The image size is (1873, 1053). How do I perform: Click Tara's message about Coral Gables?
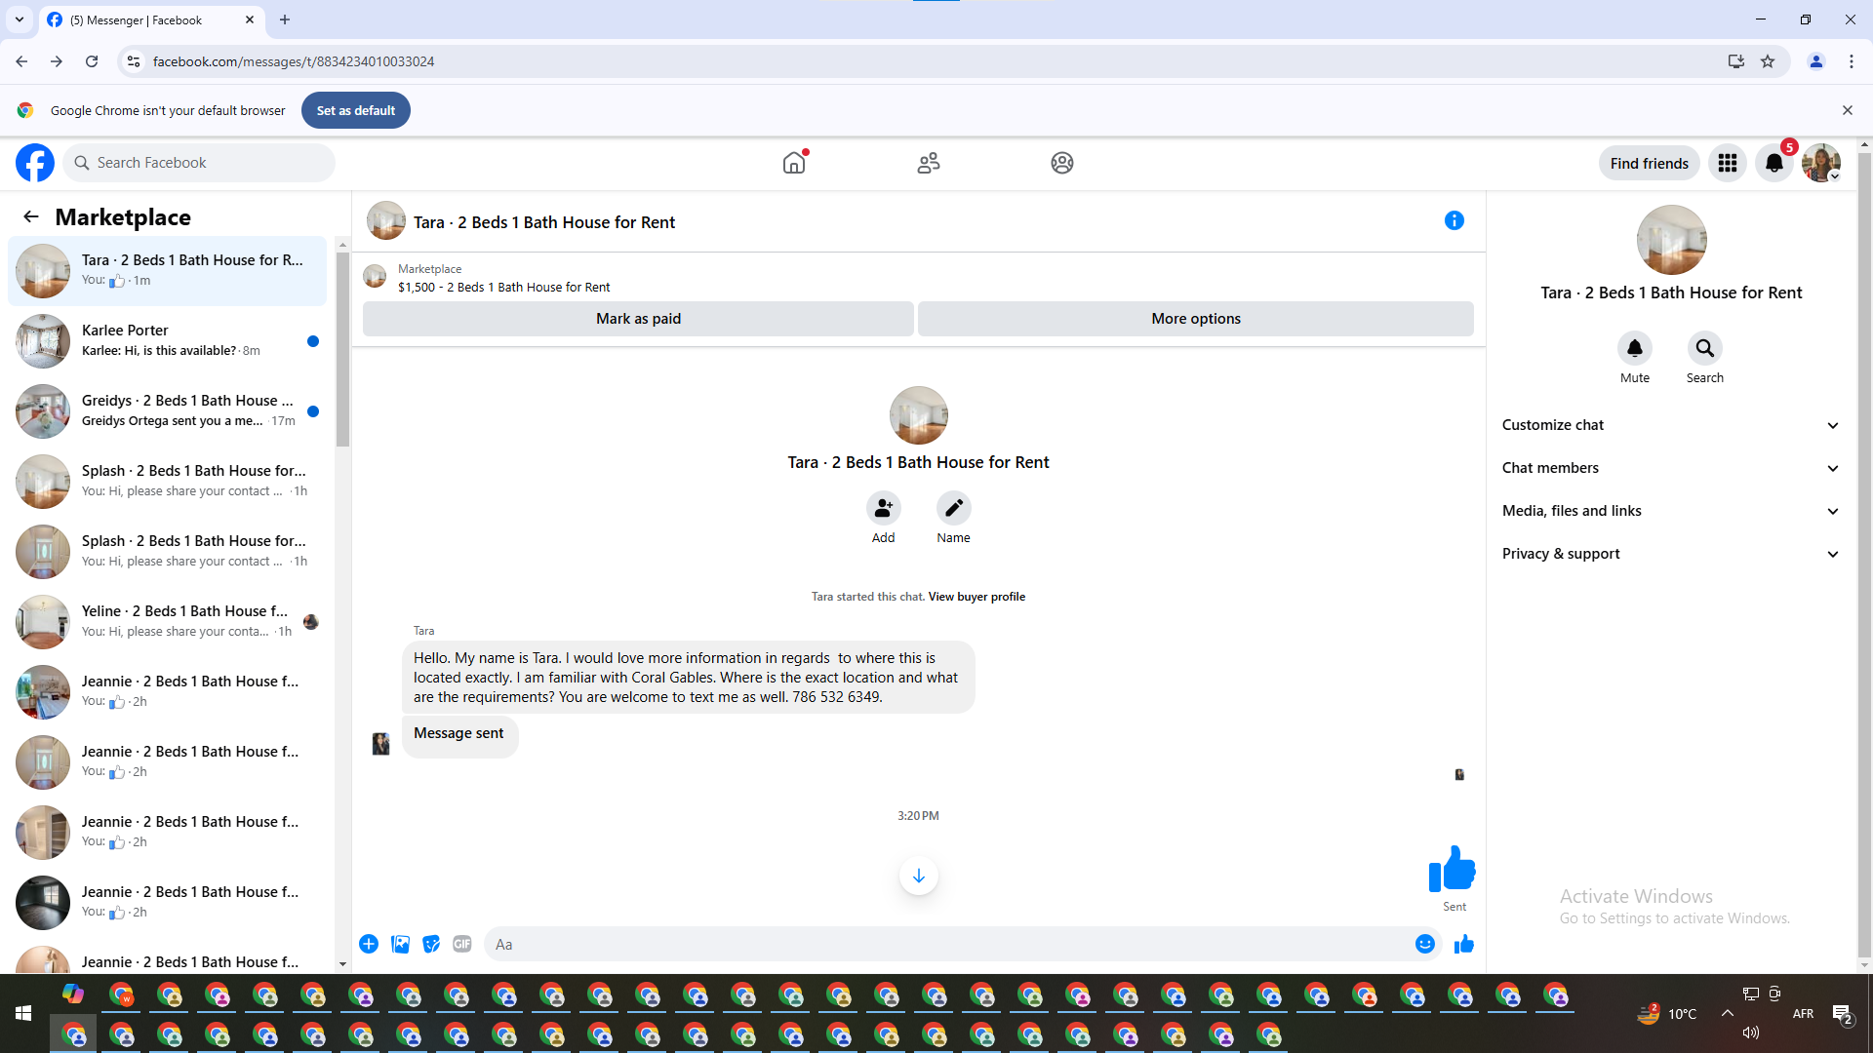pyautogui.click(x=688, y=678)
